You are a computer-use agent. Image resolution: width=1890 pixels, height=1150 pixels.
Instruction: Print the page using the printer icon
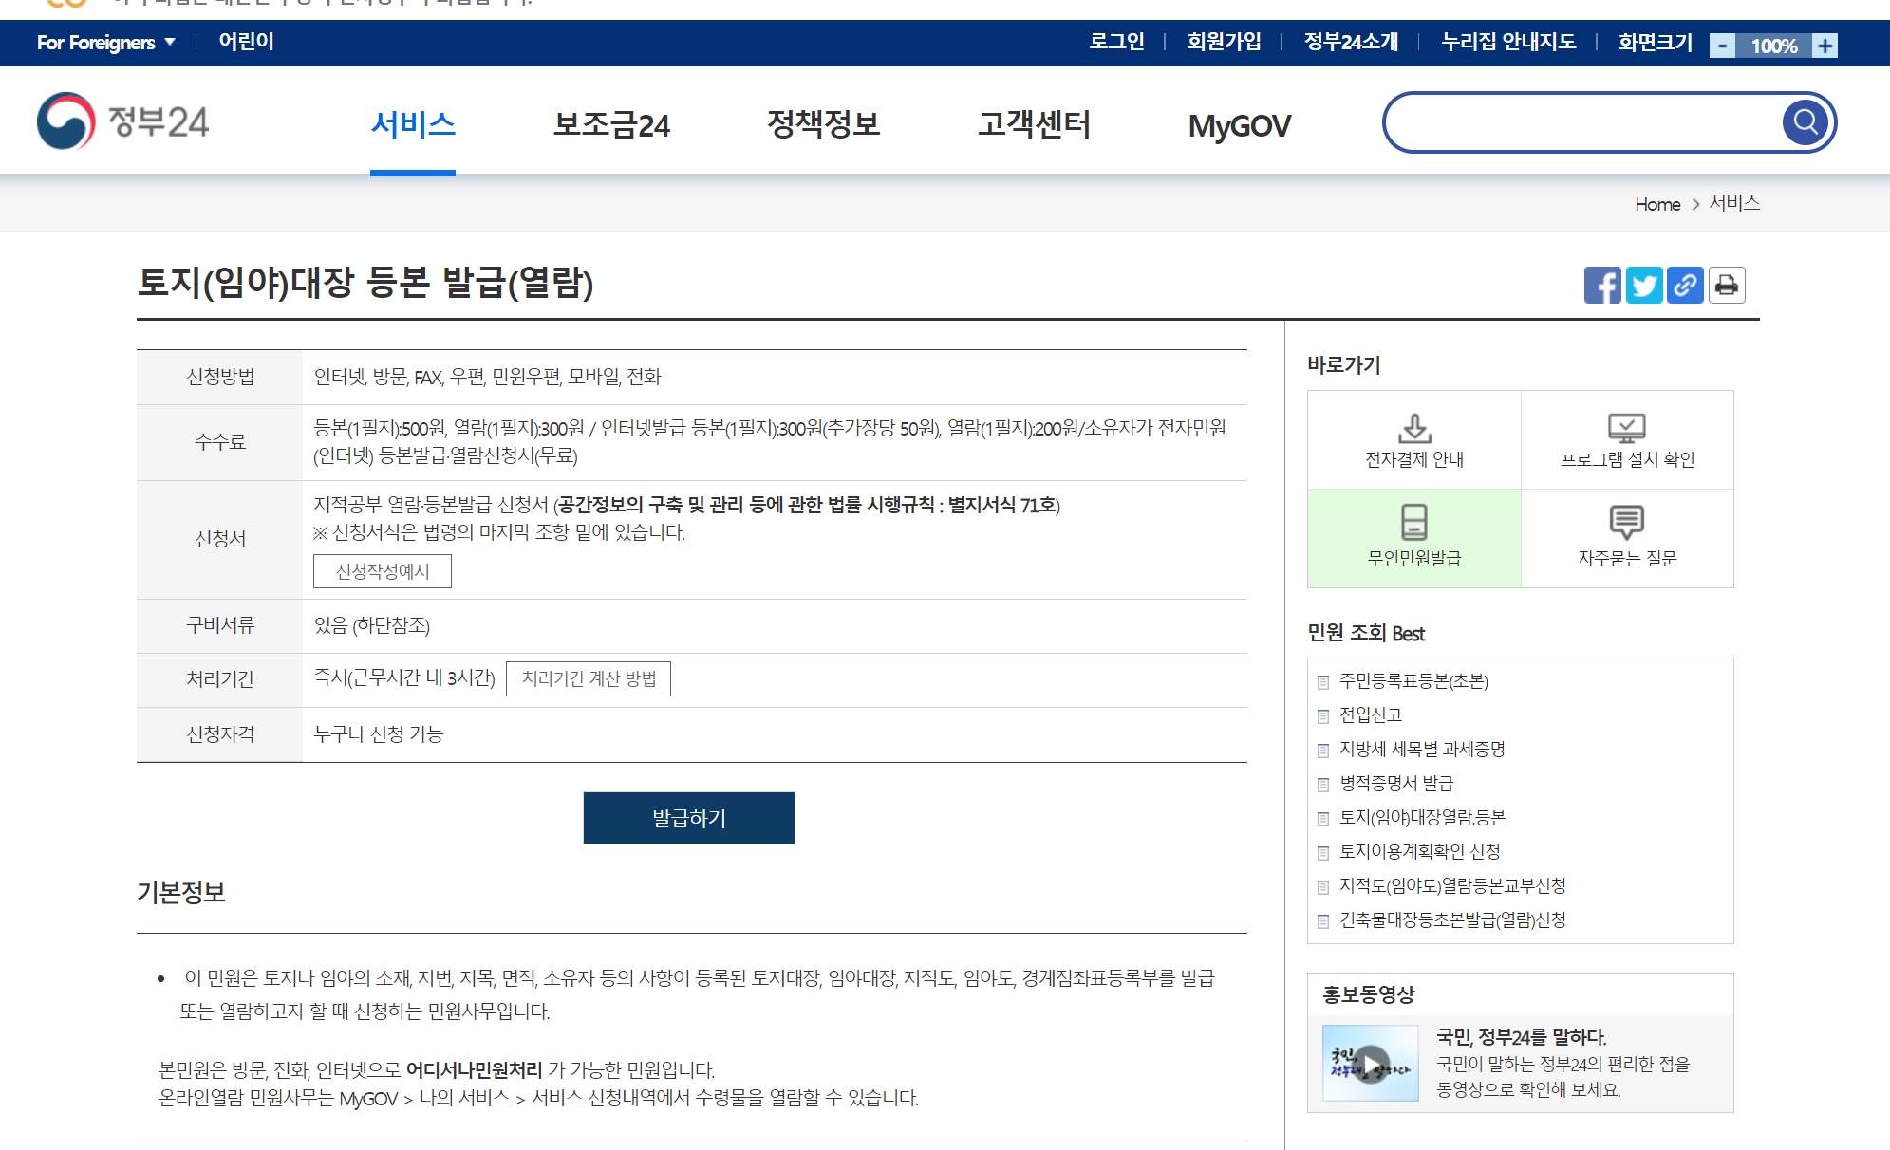1727,285
